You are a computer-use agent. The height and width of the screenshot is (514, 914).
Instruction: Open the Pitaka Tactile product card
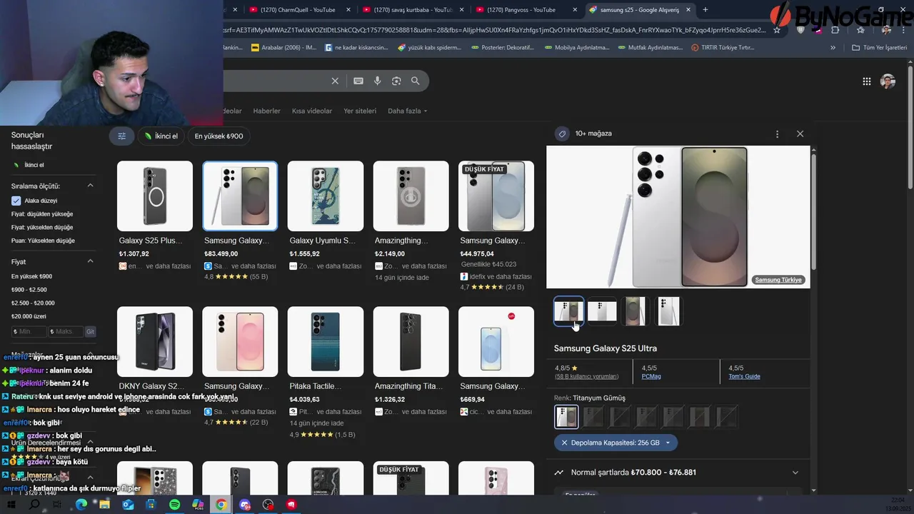[326, 371]
